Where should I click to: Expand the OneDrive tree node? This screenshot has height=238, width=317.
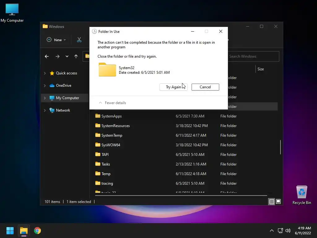click(x=45, y=86)
